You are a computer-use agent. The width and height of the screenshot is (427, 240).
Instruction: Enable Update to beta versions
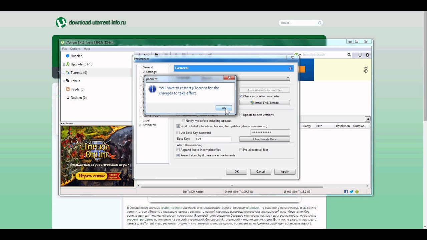(x=241, y=115)
